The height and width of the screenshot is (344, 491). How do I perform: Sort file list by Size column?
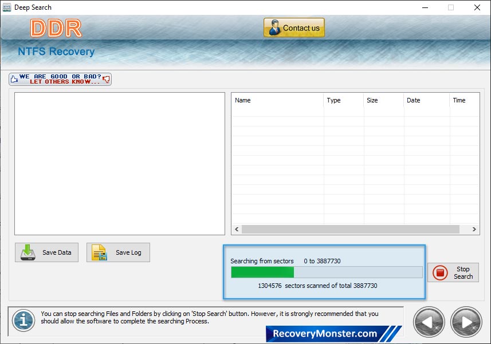[x=384, y=100]
